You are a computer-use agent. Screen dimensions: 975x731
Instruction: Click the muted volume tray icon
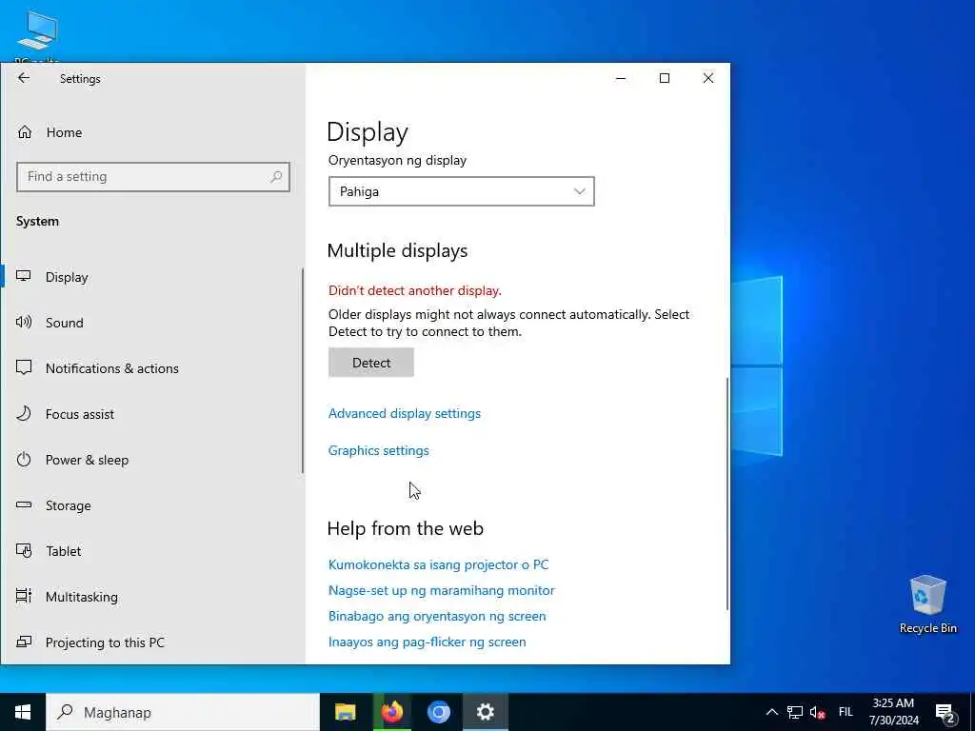(x=817, y=712)
